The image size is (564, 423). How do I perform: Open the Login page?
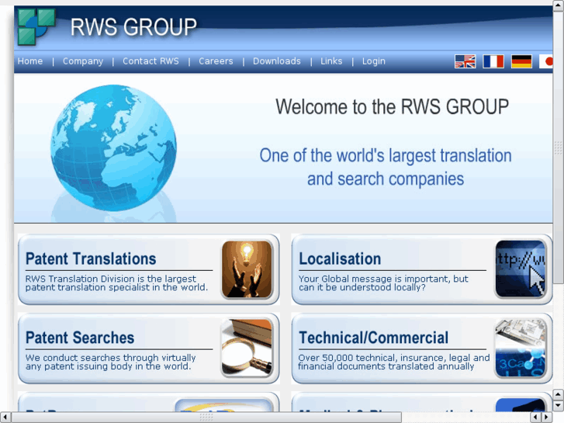(x=374, y=61)
